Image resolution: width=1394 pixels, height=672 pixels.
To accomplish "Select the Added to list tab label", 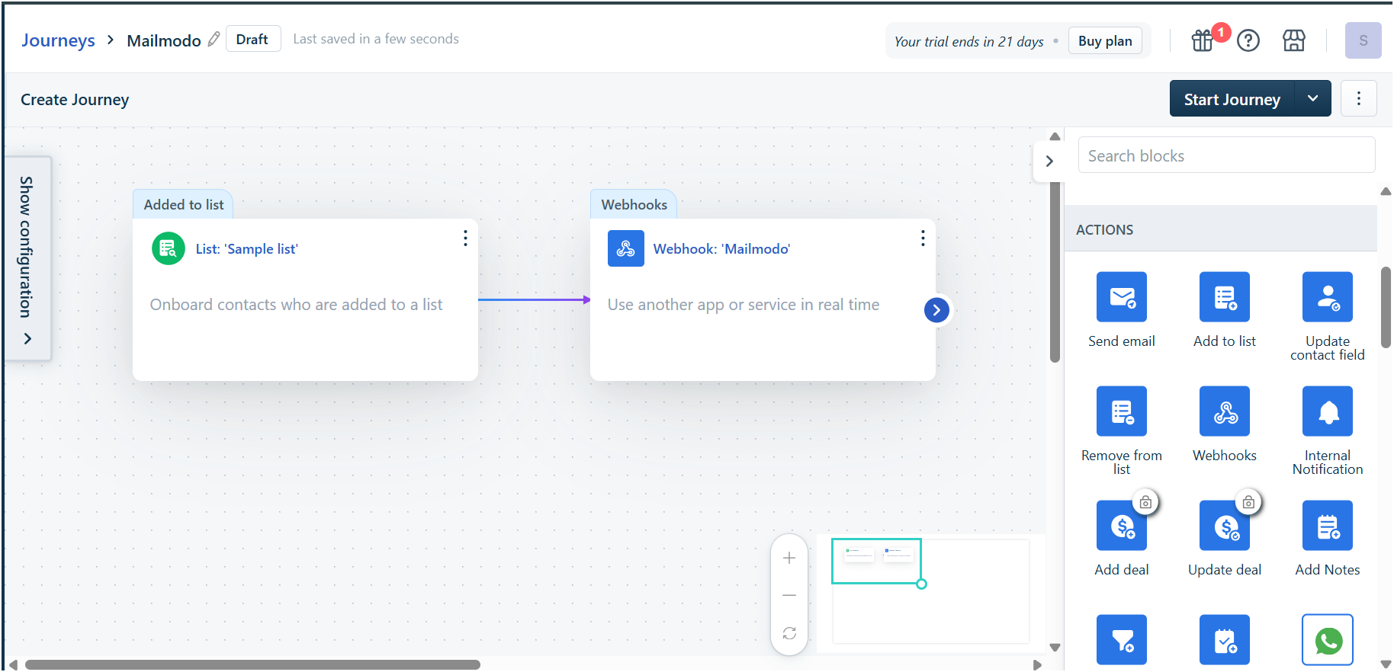I will pyautogui.click(x=184, y=204).
